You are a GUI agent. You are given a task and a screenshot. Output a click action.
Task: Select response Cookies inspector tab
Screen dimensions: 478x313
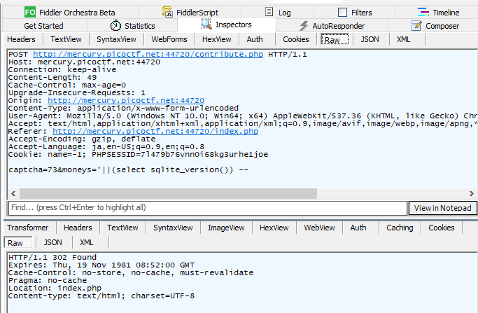[442, 228]
